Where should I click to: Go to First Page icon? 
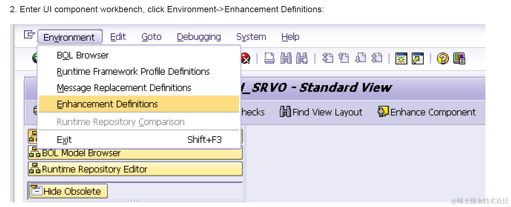point(327,58)
